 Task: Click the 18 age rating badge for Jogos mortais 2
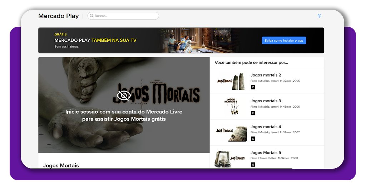click(x=253, y=87)
